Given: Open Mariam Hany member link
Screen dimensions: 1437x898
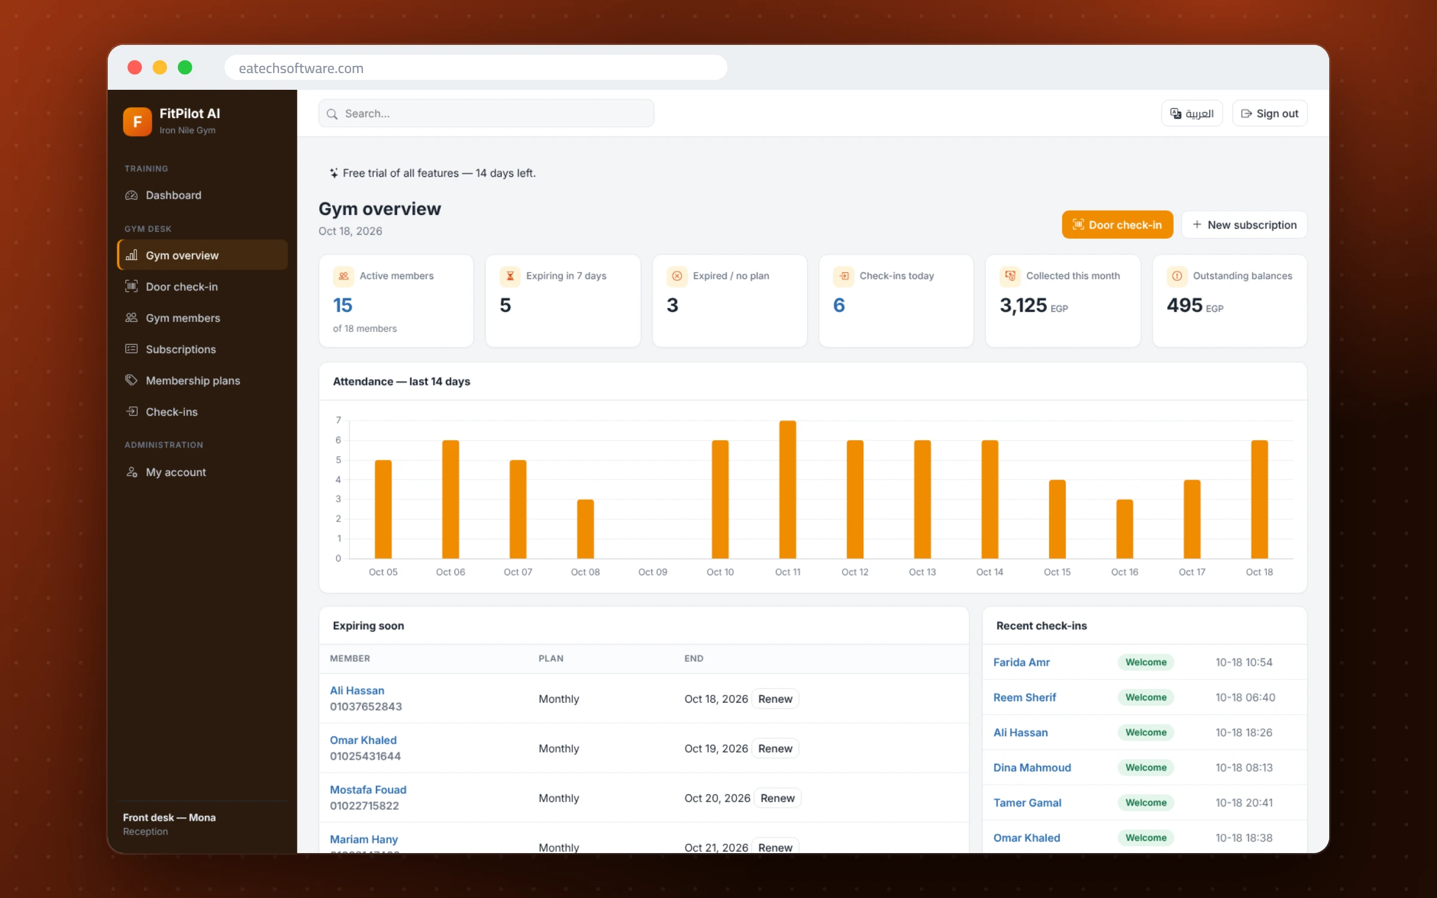Looking at the screenshot, I should [363, 839].
